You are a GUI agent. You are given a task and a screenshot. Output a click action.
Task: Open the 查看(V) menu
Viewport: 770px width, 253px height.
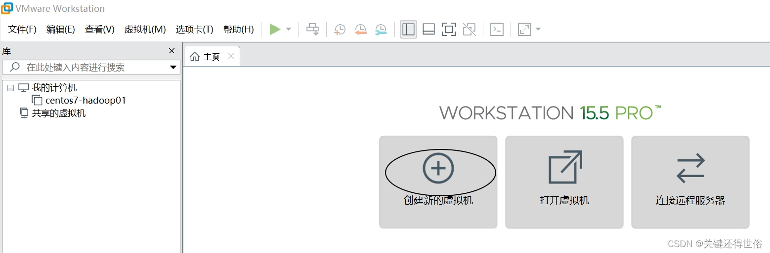pyautogui.click(x=99, y=30)
